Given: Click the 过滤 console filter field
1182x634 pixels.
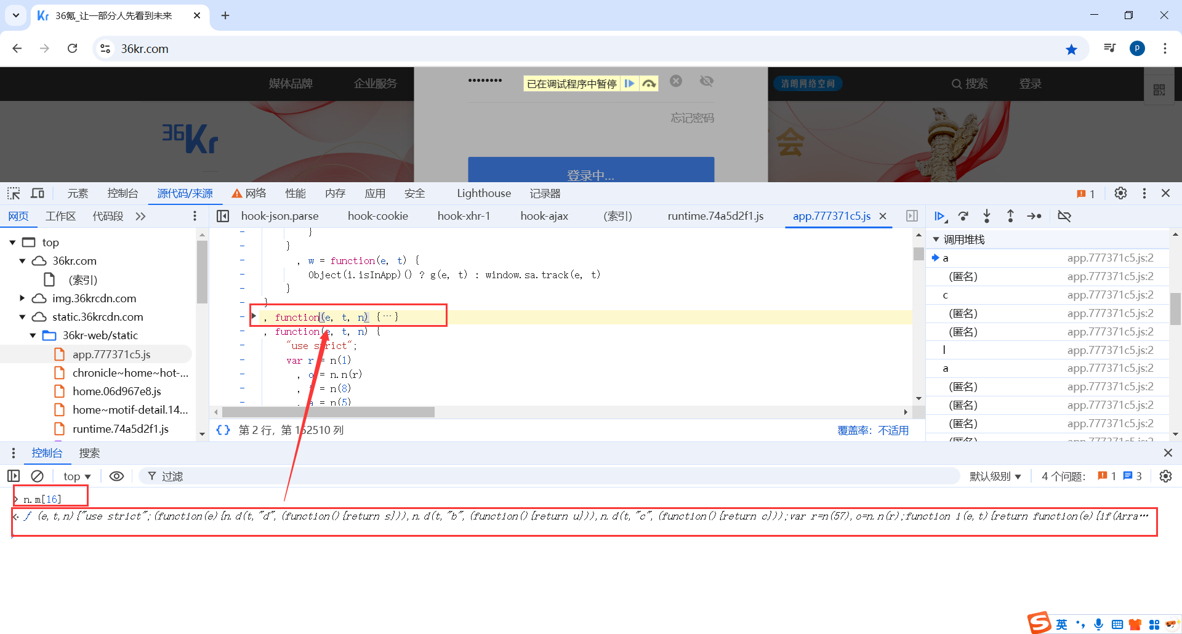Looking at the screenshot, I should 172,476.
